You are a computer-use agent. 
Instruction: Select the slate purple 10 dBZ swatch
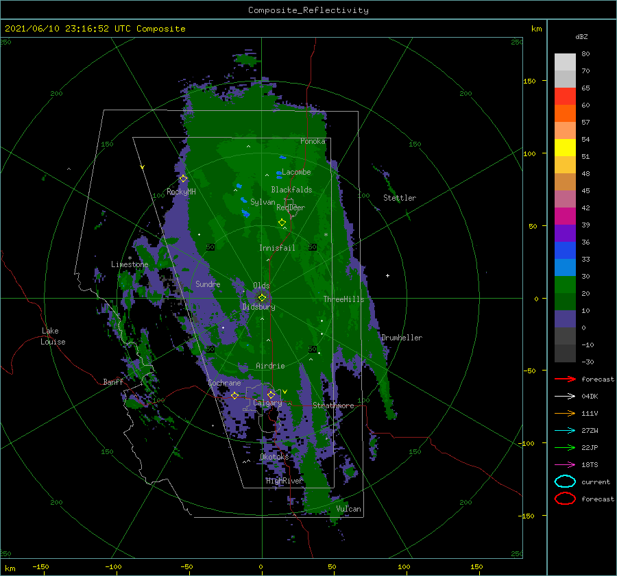point(565,319)
